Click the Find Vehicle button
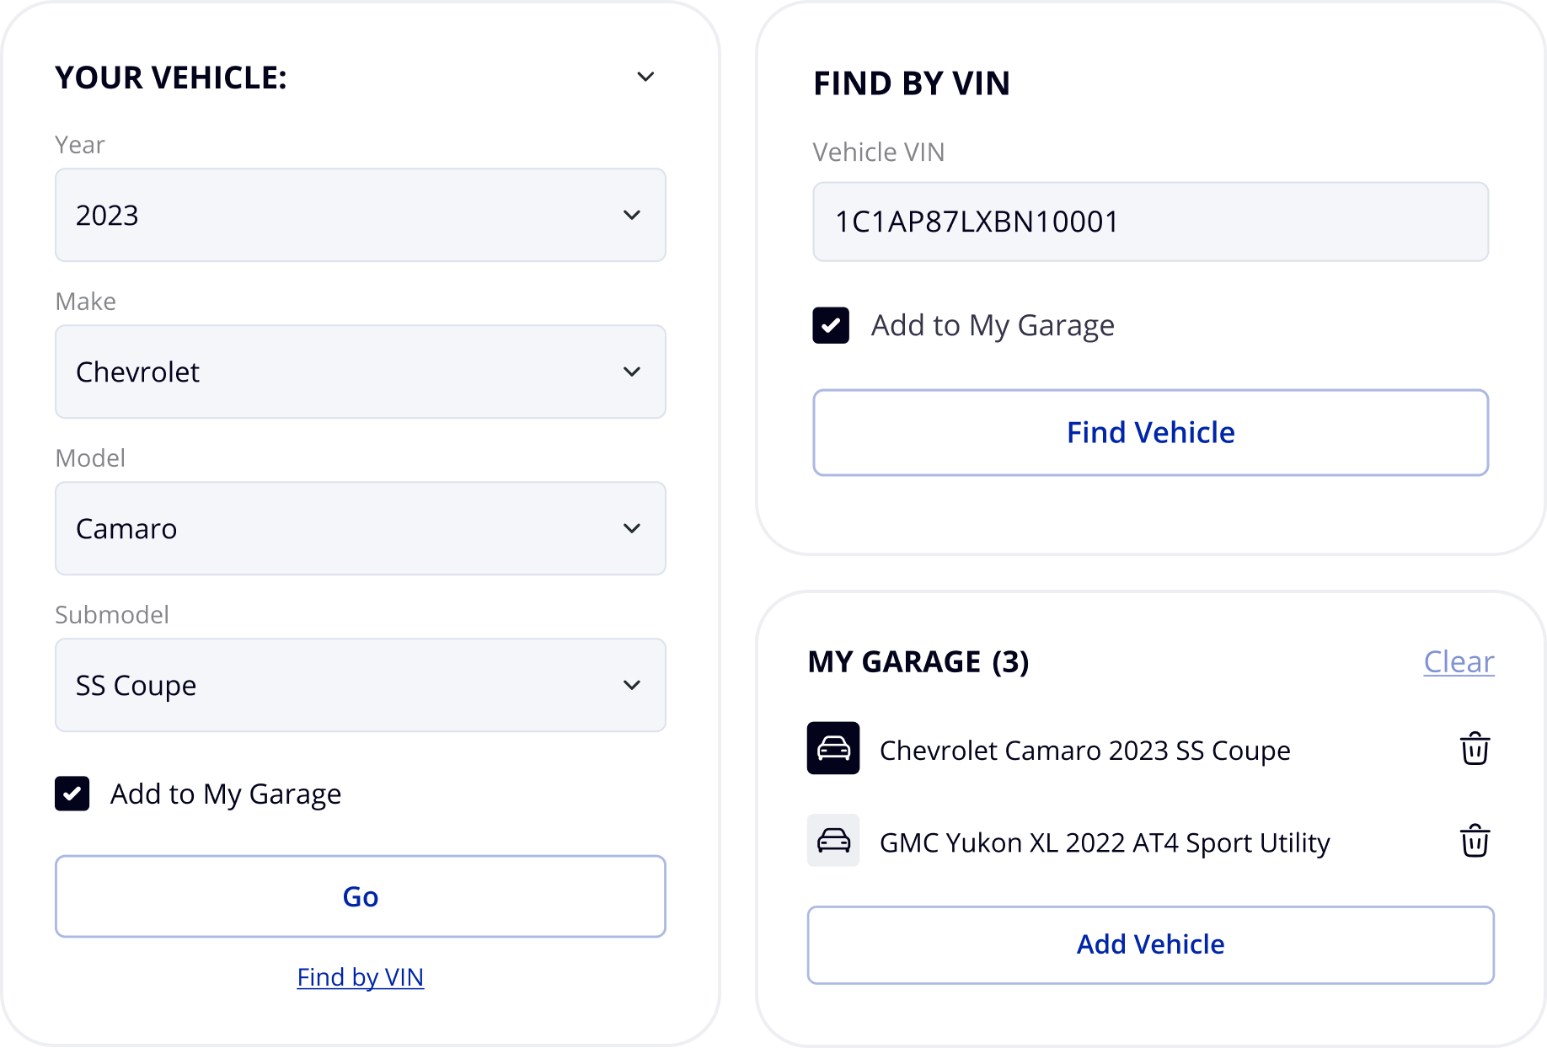 coord(1151,432)
